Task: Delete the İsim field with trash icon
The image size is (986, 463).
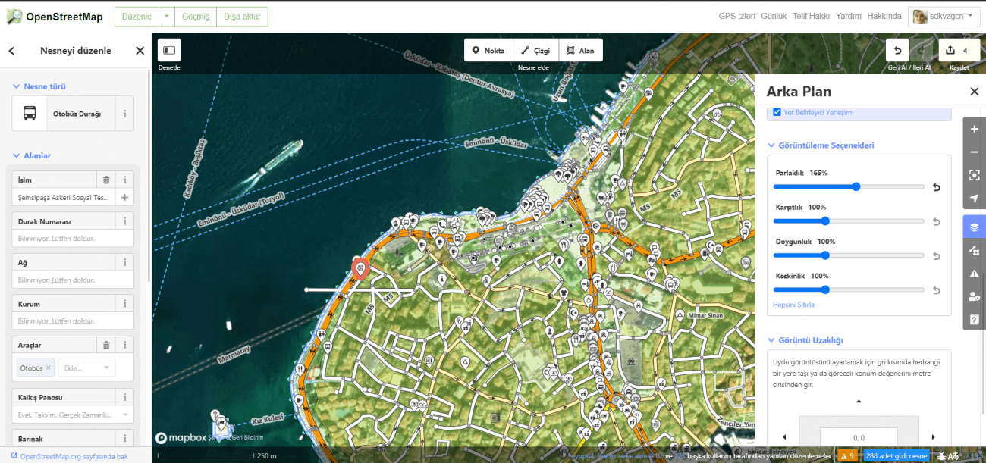Action: 106,180
